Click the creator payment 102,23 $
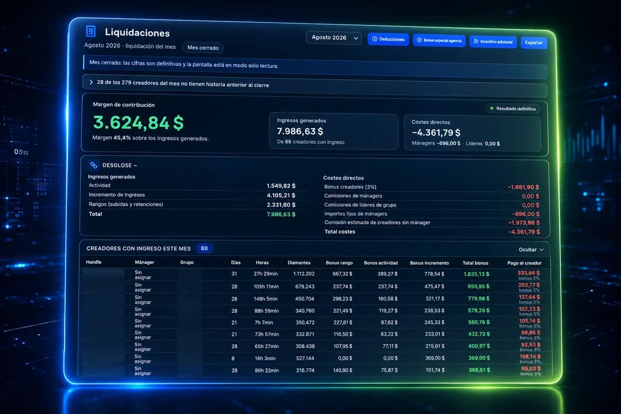Screen dimensions: 621x414 click(x=529, y=309)
